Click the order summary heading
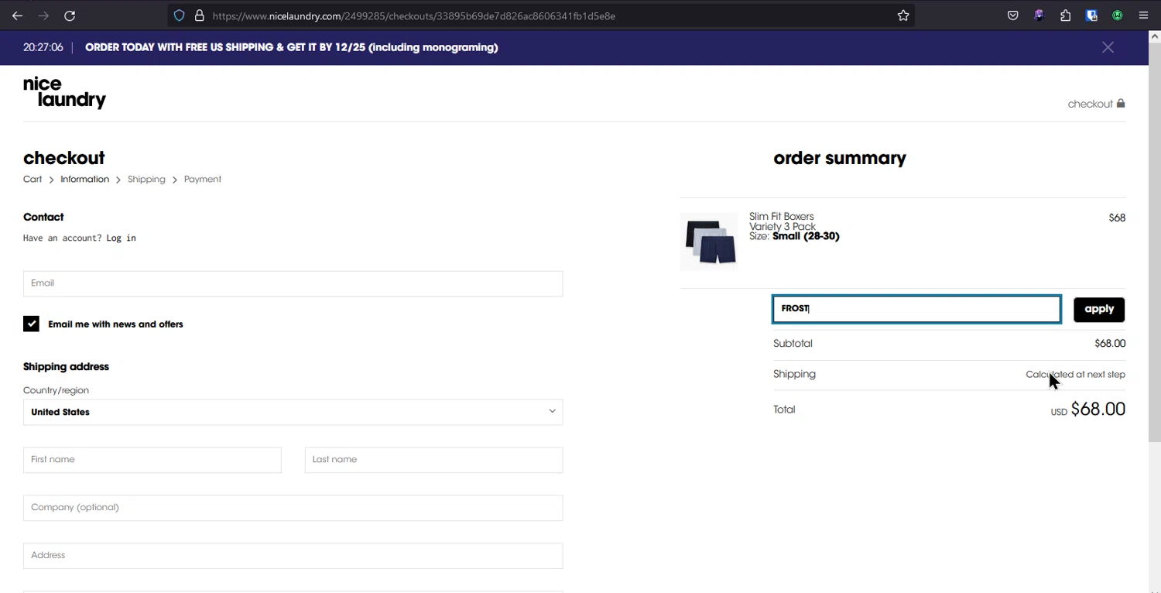Screen dimensions: 1161x593 [x=840, y=158]
